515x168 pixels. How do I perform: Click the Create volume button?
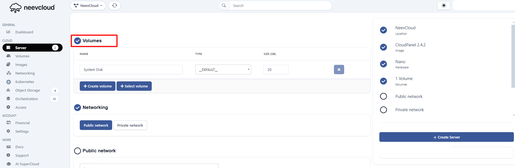pos(97,86)
